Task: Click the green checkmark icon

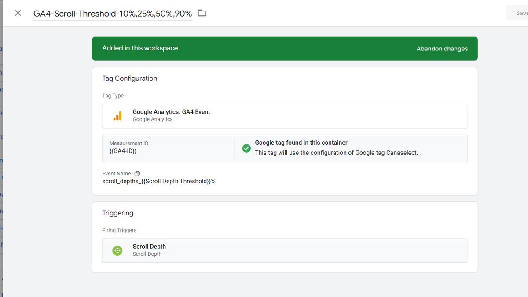Action: point(246,148)
